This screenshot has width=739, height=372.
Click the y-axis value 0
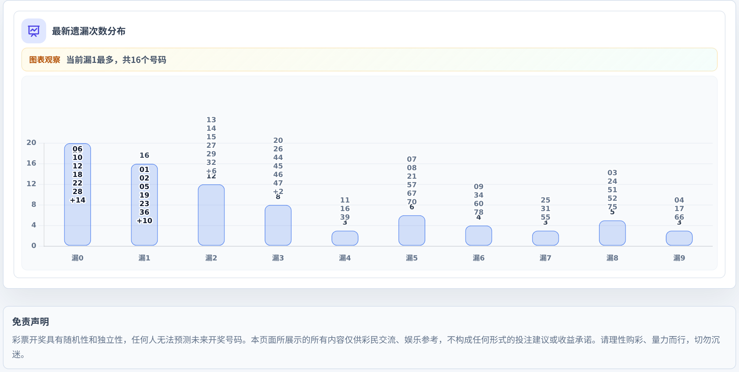(34, 246)
